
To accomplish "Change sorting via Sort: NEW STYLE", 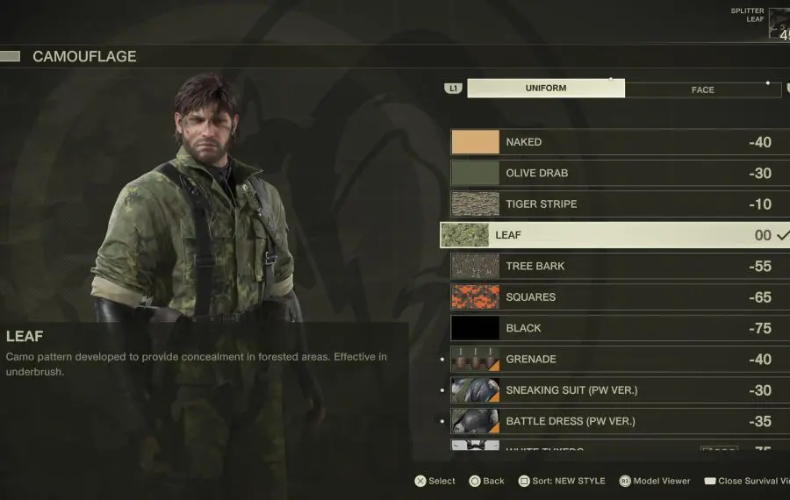I will pyautogui.click(x=562, y=481).
